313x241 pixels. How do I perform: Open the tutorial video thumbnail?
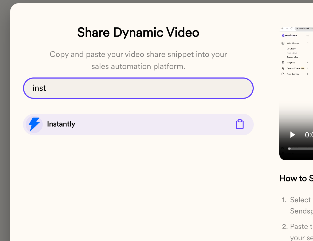296,93
